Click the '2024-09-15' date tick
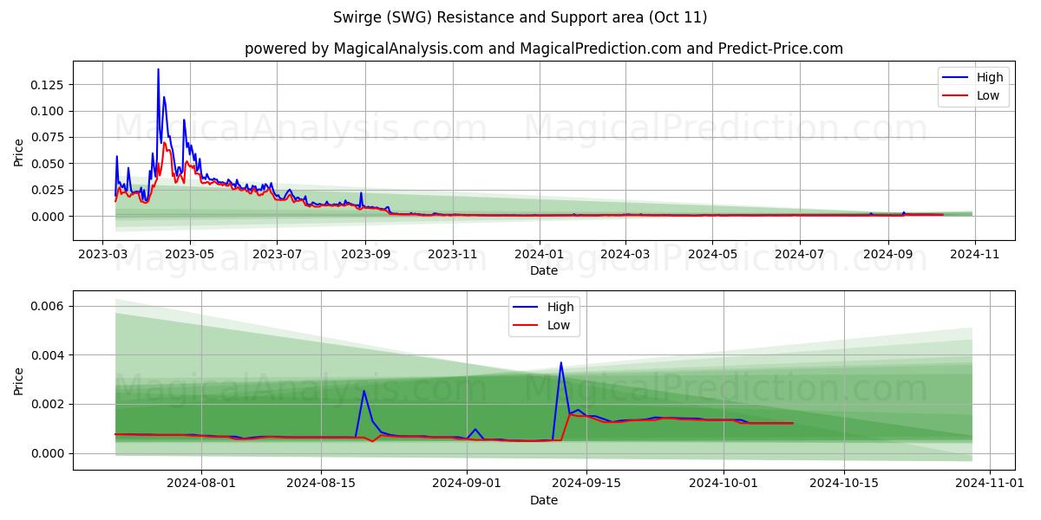Screen dimensions: 1041x520 coord(586,484)
